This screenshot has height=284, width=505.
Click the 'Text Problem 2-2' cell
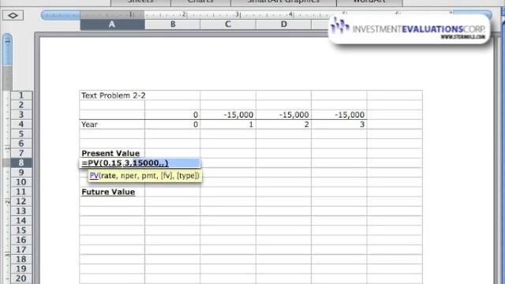coord(112,95)
